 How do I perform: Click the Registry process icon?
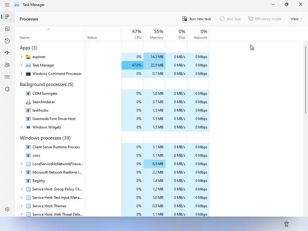tap(28, 181)
